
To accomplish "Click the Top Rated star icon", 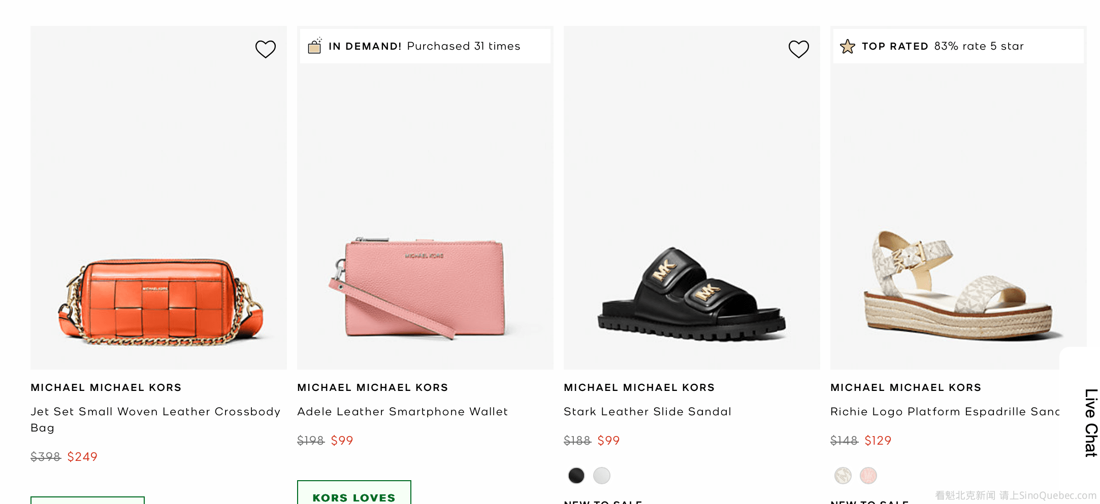I will [x=848, y=47].
